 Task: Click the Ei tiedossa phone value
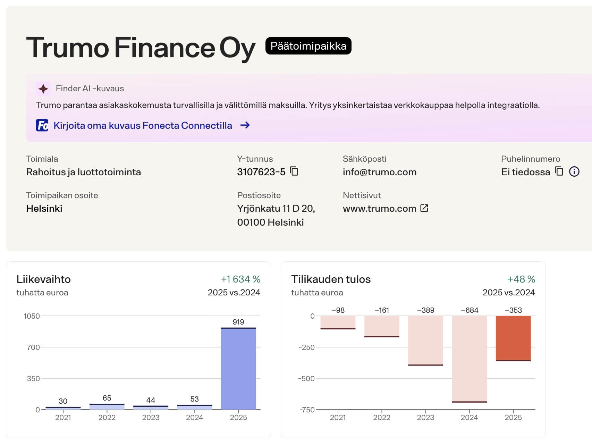click(526, 172)
